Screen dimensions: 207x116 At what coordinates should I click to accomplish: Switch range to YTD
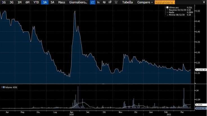click(36, 2)
